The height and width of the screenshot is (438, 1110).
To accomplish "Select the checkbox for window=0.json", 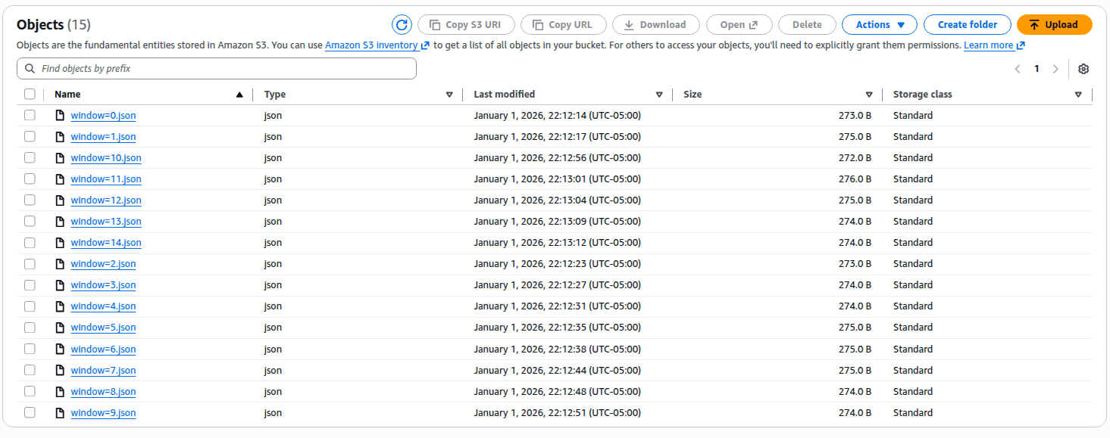I will (30, 115).
